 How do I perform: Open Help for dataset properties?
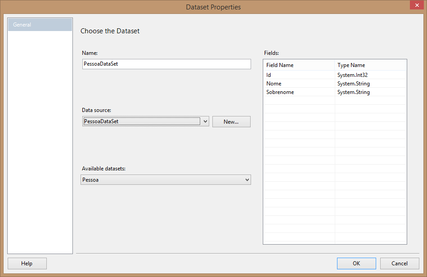pos(27,264)
